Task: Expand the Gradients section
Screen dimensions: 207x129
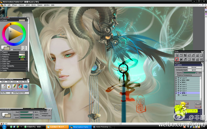Action: tap(1, 55)
